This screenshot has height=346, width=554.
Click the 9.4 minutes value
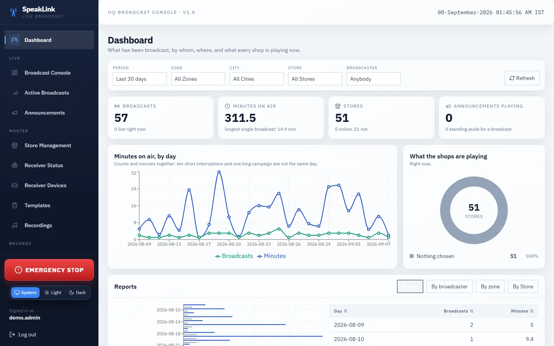pos(529,339)
